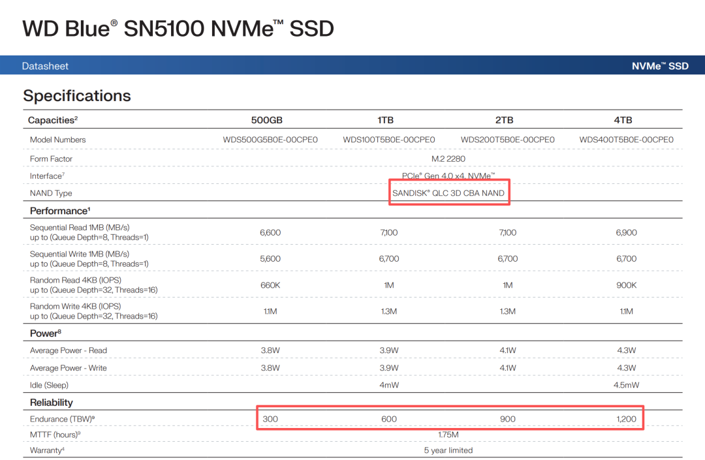Select 500GB sequential read value 6,600
The image size is (705, 460).
point(270,233)
